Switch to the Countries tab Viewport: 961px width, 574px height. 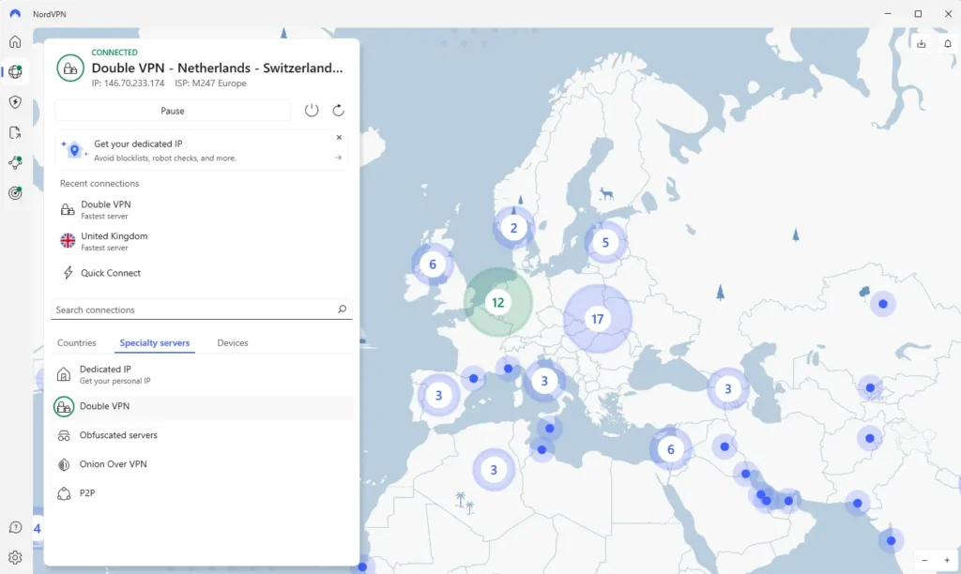[76, 343]
